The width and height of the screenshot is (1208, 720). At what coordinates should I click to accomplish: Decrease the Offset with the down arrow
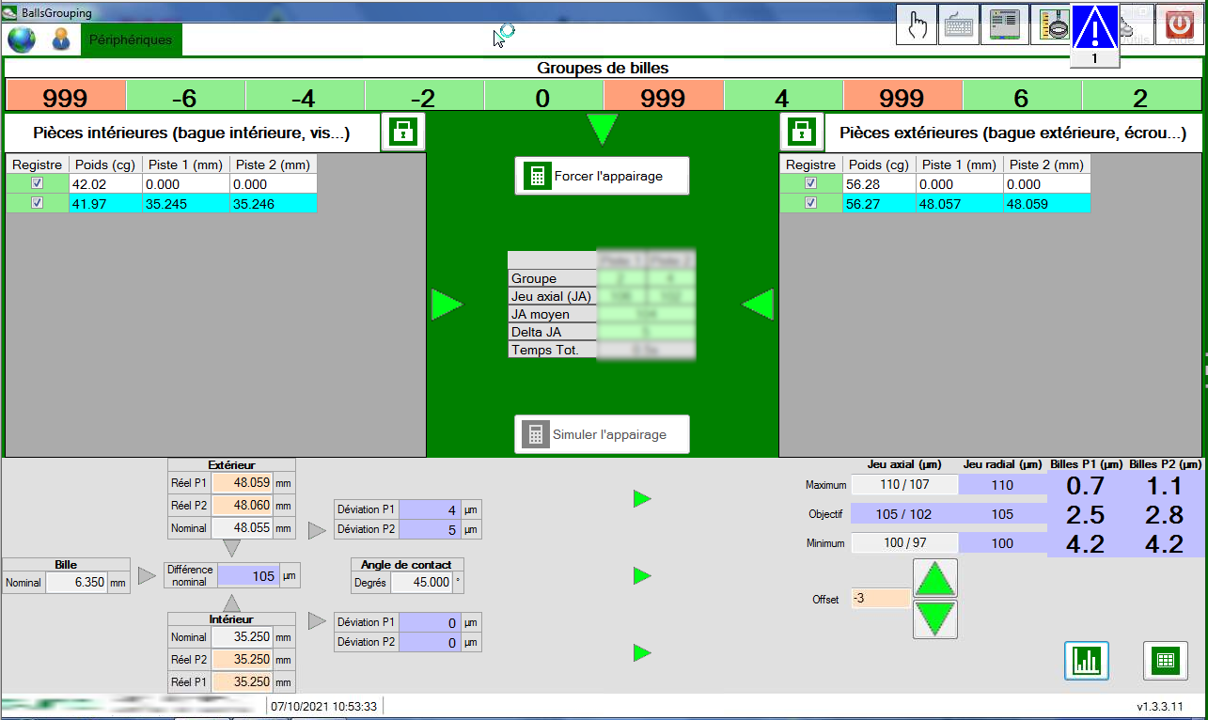pyautogui.click(x=935, y=619)
